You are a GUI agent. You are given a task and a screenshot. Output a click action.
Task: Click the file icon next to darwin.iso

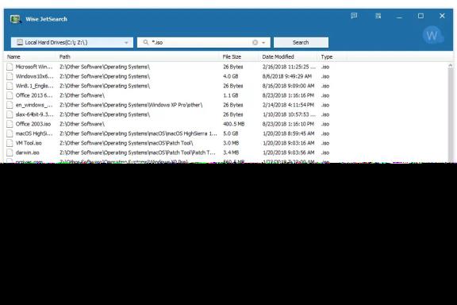(10, 152)
